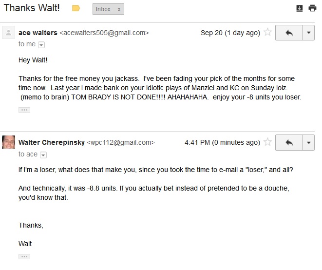Click the sender name Walter Cherepinsky
The image size is (322, 270).
click(52, 142)
